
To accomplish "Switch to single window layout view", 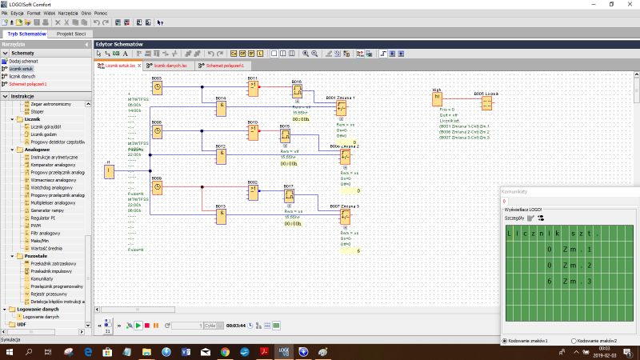I will [274, 54].
